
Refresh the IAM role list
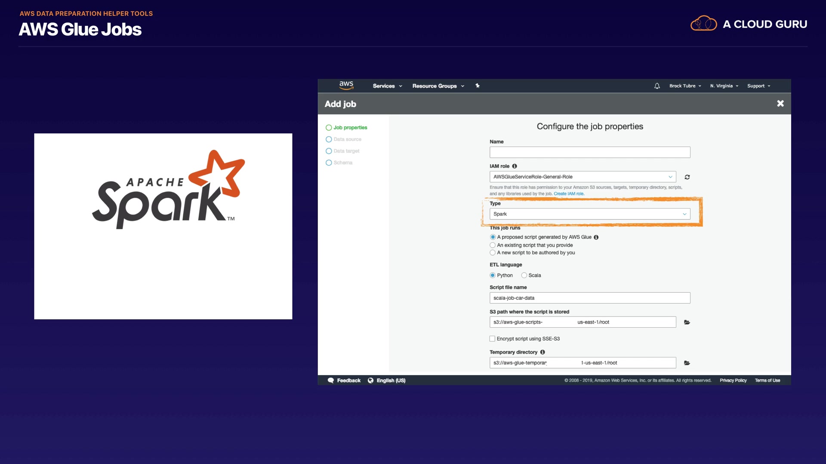[687, 177]
